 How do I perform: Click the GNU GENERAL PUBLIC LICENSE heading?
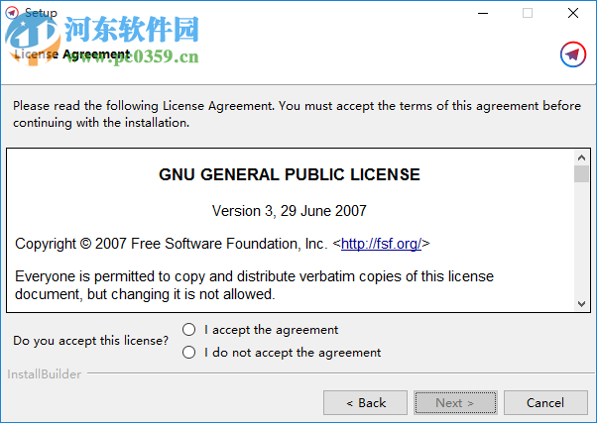coord(290,175)
